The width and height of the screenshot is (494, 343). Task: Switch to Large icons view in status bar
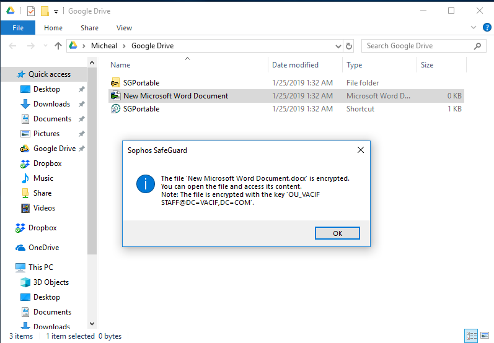click(485, 336)
